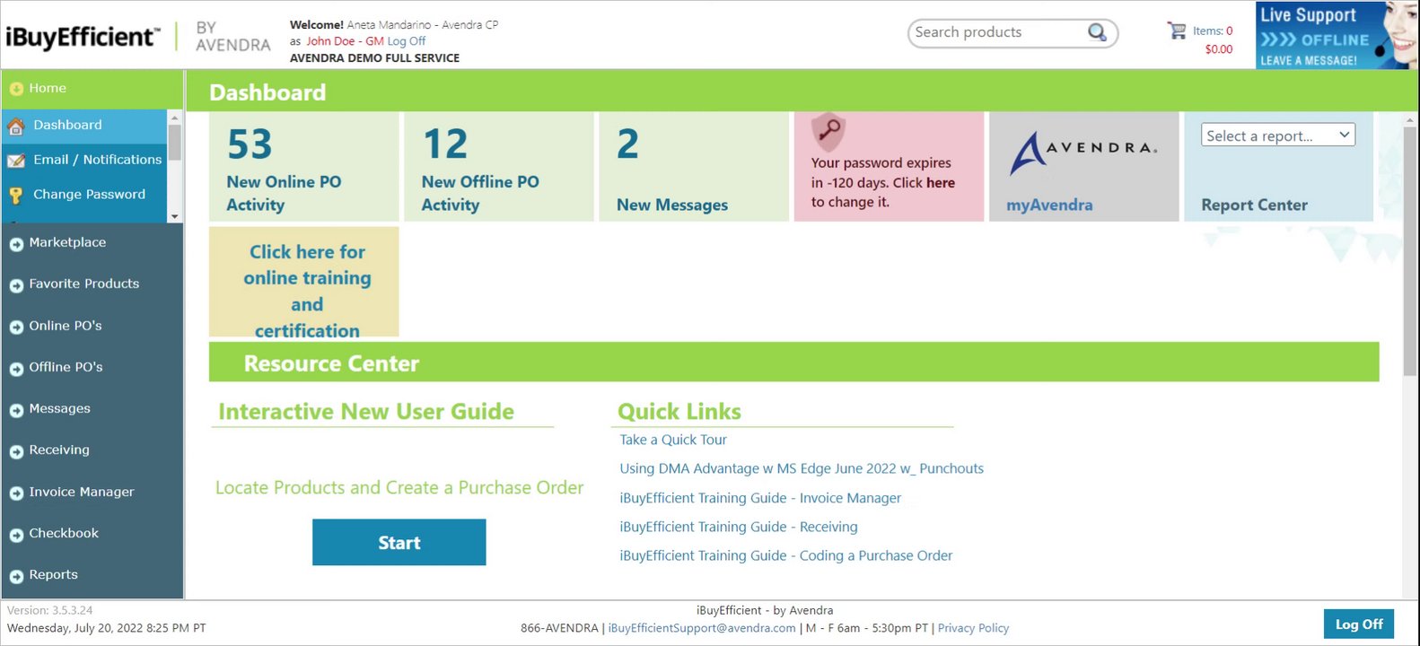Open the shopping cart icon

click(x=1177, y=31)
